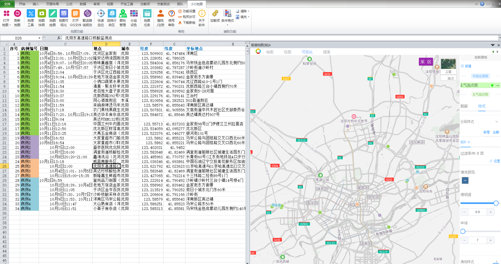Switch to the 样式 style tab
The height and width of the screenshot is (264, 501).
point(482,106)
